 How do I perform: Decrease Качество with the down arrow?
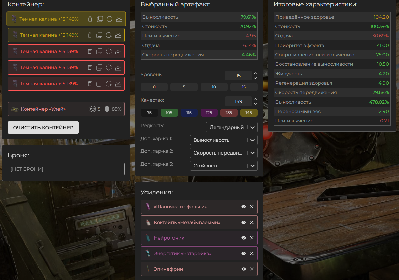pos(255,104)
